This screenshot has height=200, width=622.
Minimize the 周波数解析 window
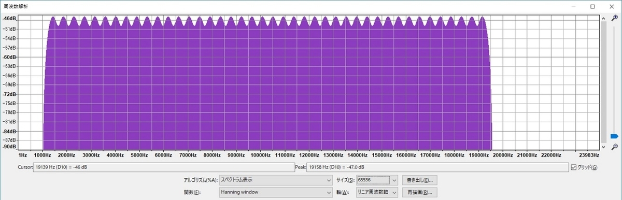[573, 6]
